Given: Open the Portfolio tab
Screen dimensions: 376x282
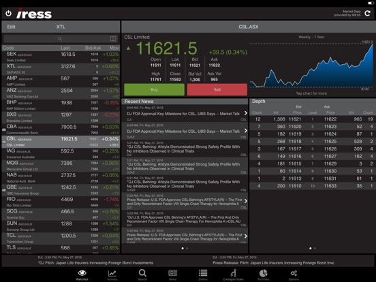Looking at the screenshot, I should coord(264,275).
